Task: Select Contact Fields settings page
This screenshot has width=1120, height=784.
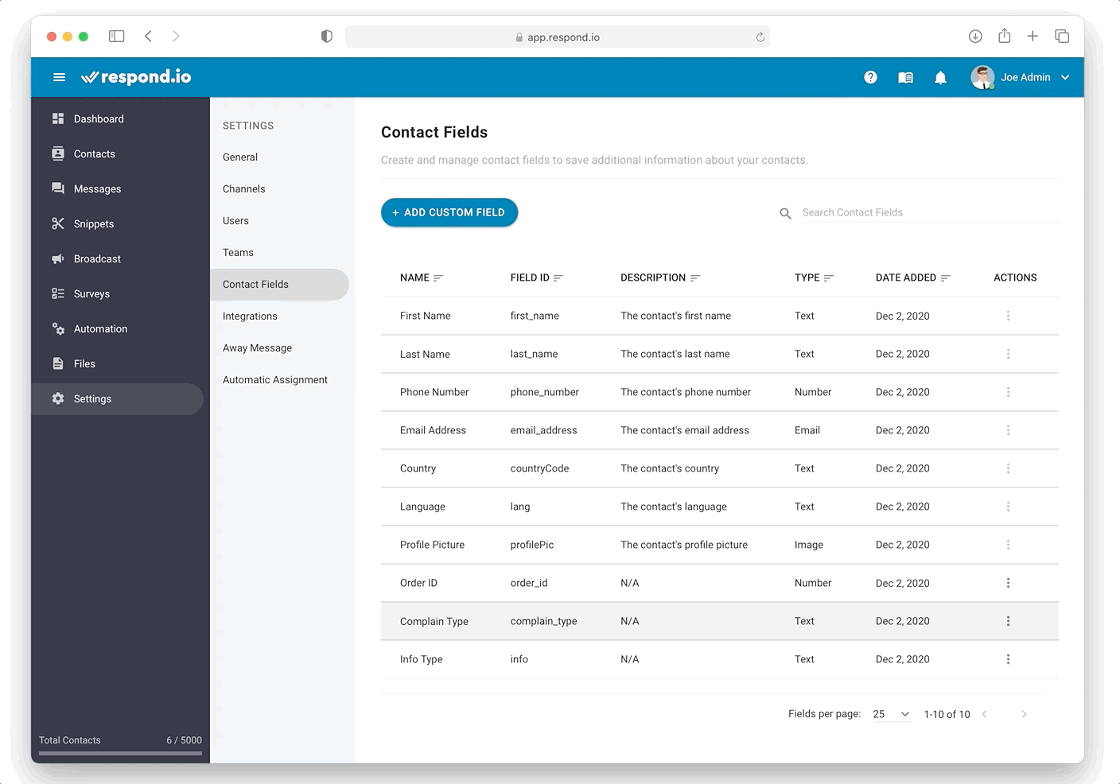Action: 279,284
